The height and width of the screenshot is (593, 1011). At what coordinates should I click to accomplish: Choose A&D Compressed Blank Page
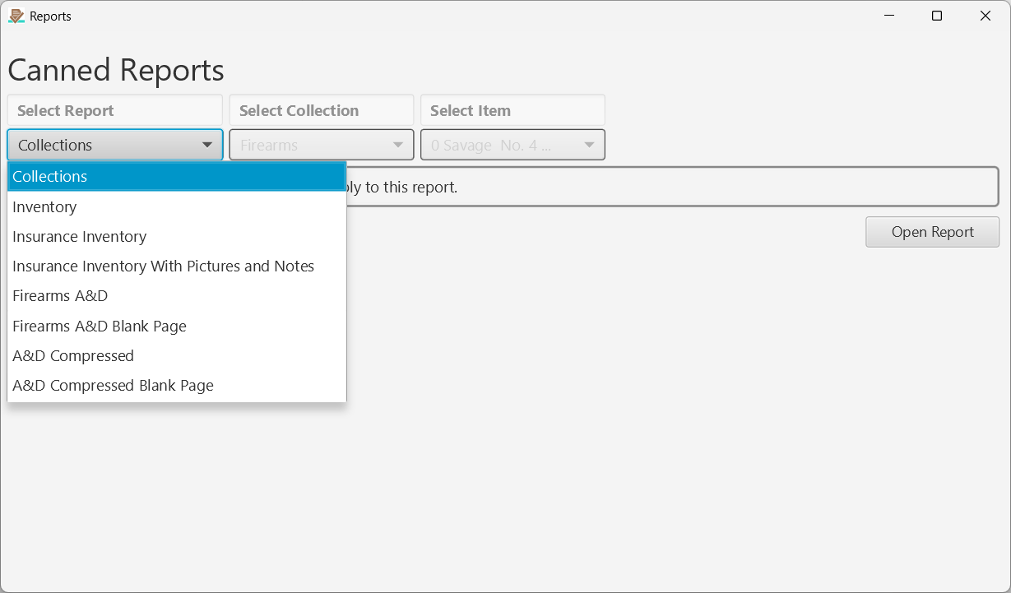pos(177,385)
